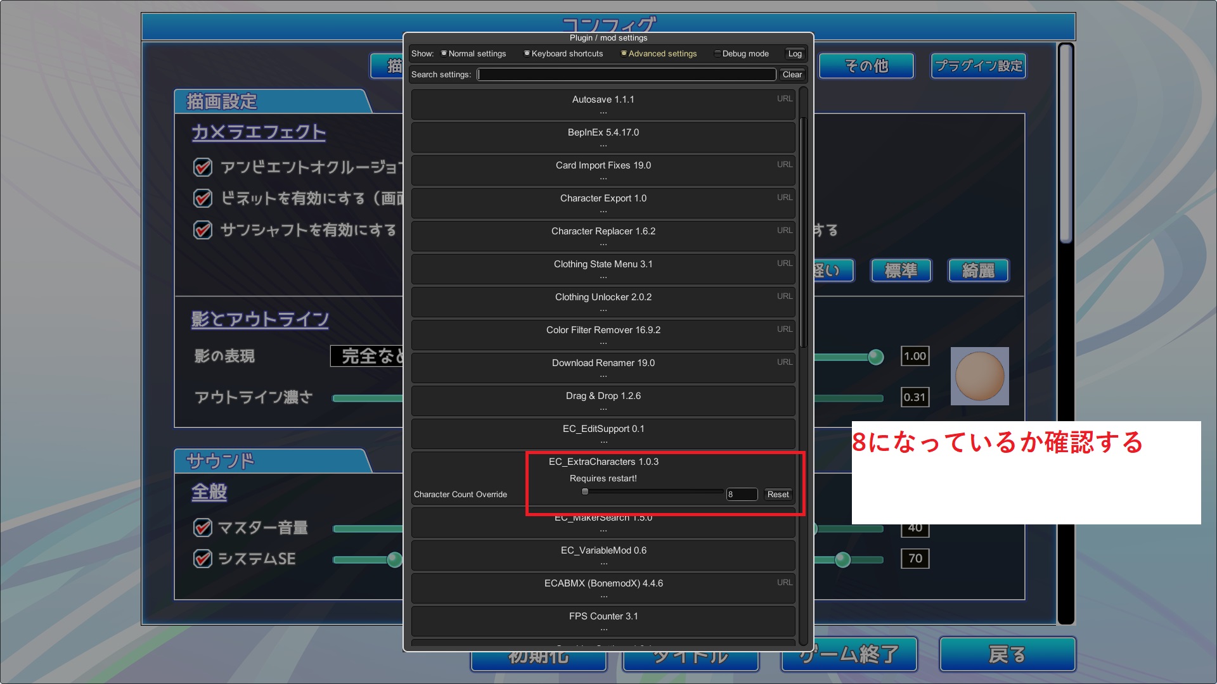Click the Character Count Override slider

tap(653, 492)
